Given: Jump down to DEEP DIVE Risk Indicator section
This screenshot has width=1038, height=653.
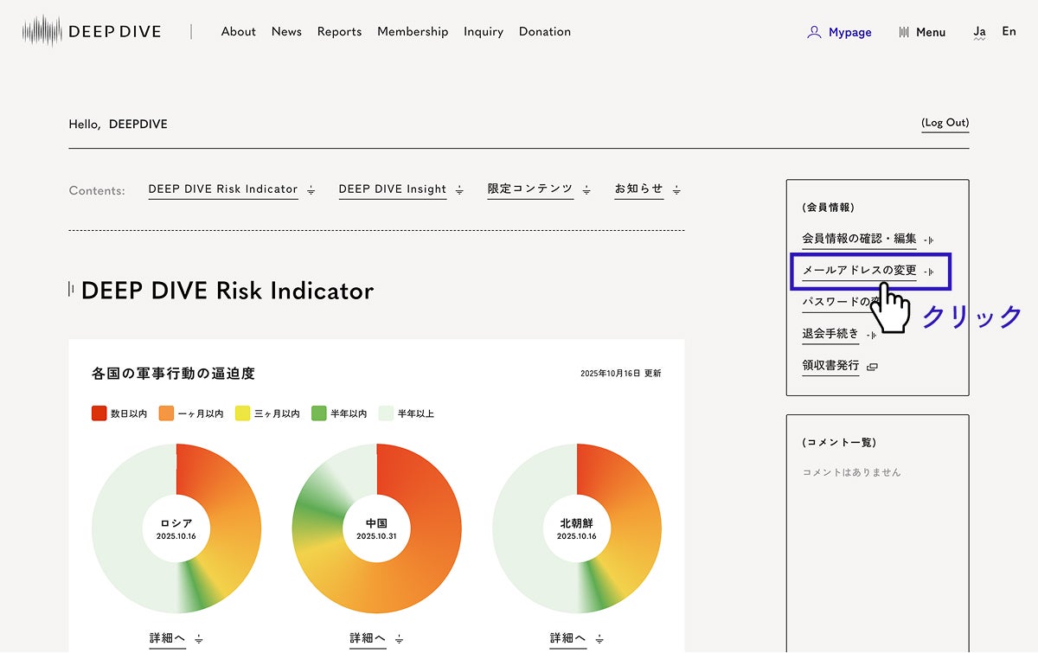Looking at the screenshot, I should coord(223,189).
